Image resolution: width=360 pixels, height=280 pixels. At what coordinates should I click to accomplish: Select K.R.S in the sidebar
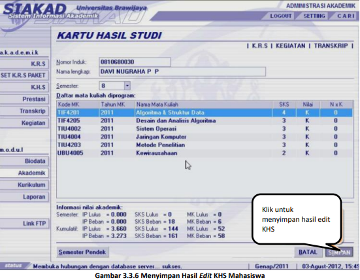(x=24, y=63)
